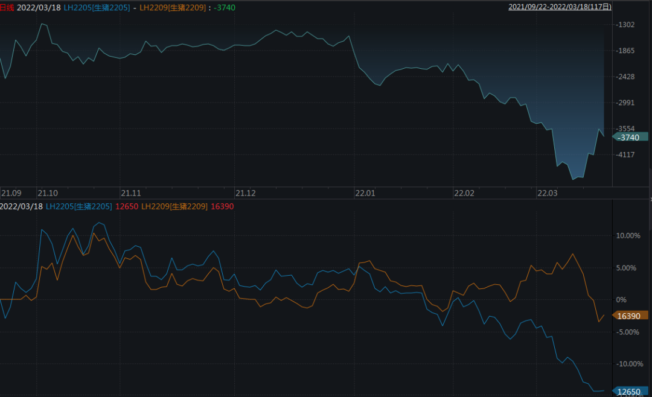Select LH2209[生猪2209] in the lower chart legend
The image size is (652, 397).
click(x=174, y=206)
